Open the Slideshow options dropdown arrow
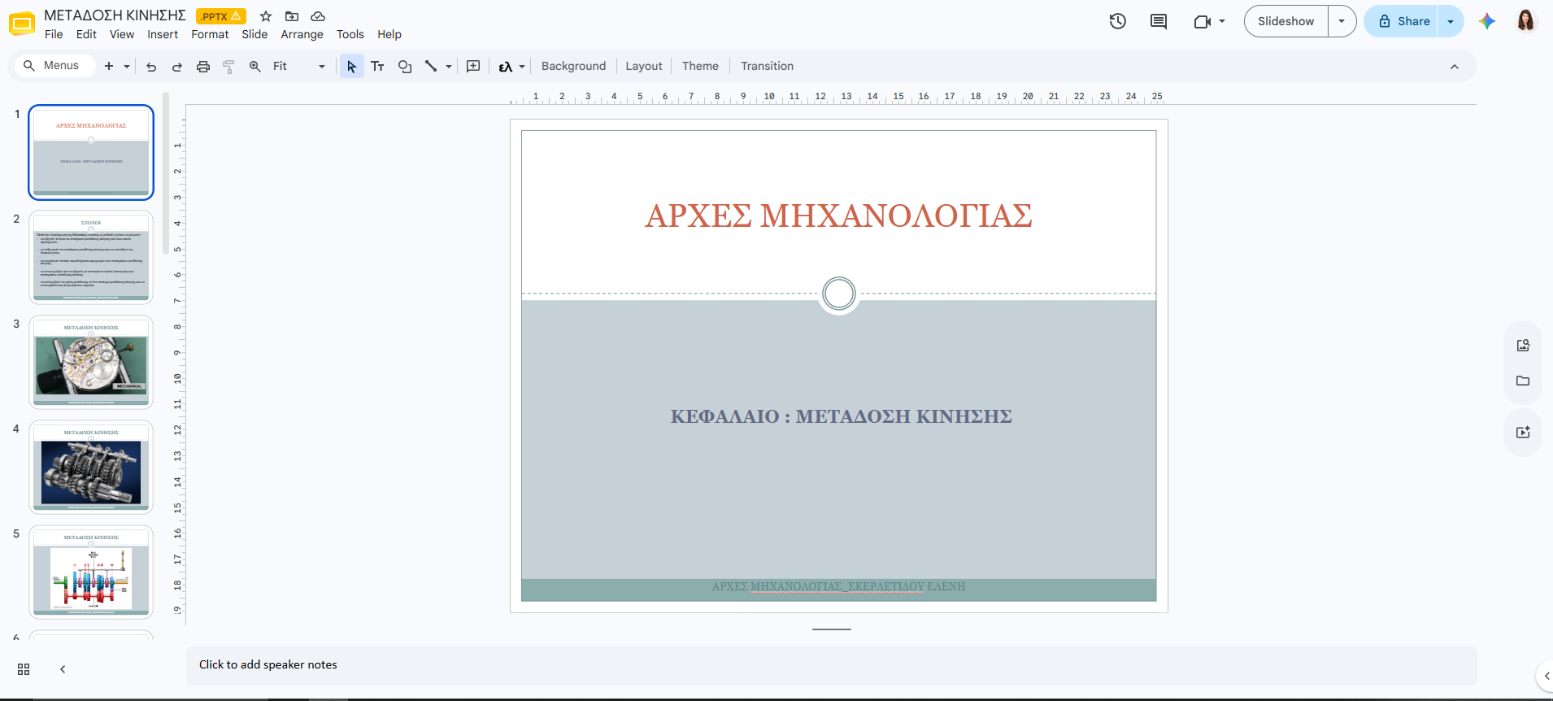The width and height of the screenshot is (1553, 701). tap(1342, 21)
